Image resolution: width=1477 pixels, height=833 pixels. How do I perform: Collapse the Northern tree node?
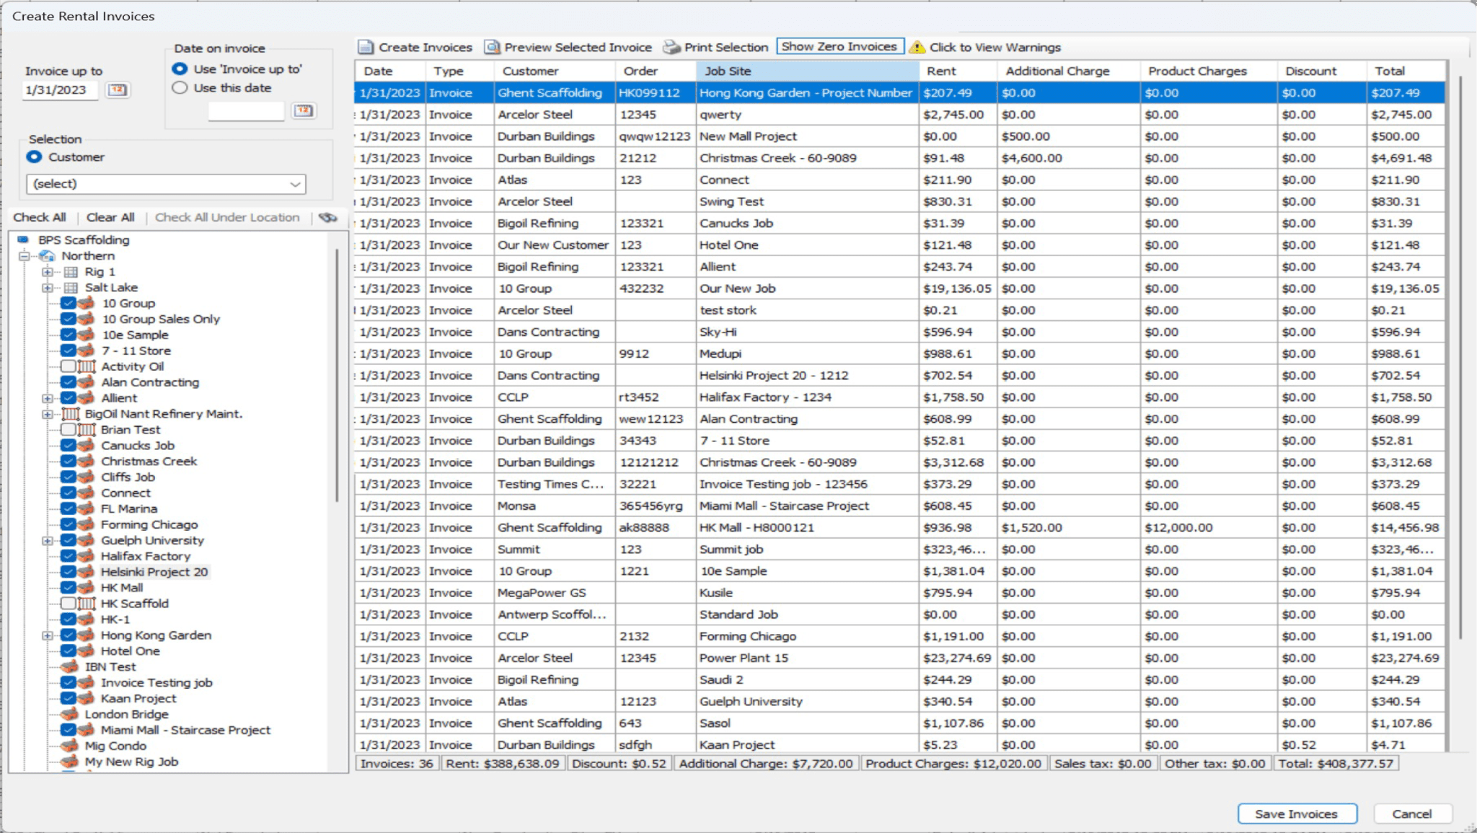click(x=25, y=256)
